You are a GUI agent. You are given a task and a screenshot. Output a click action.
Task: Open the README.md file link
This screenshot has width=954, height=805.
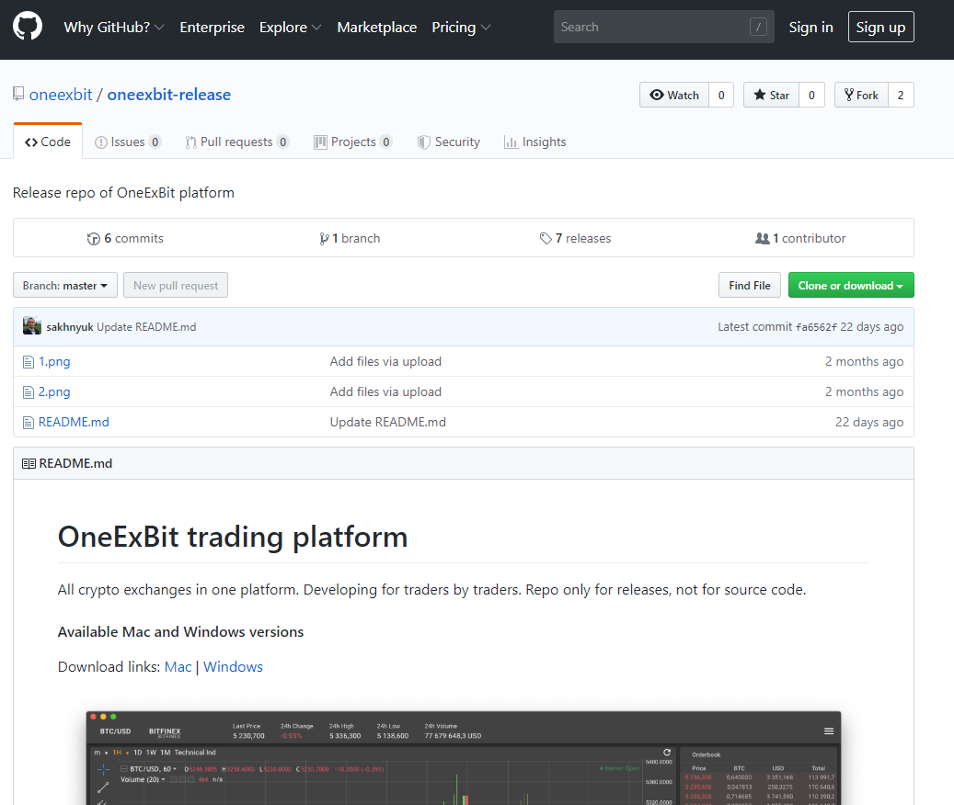tap(74, 422)
